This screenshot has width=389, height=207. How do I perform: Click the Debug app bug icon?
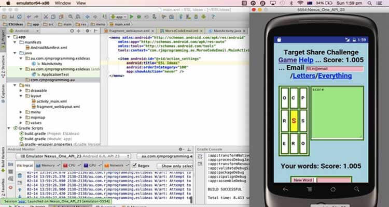pos(139,17)
